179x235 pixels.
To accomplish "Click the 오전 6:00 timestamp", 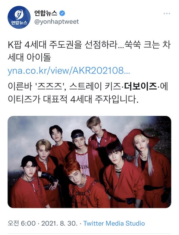I will [22, 223].
